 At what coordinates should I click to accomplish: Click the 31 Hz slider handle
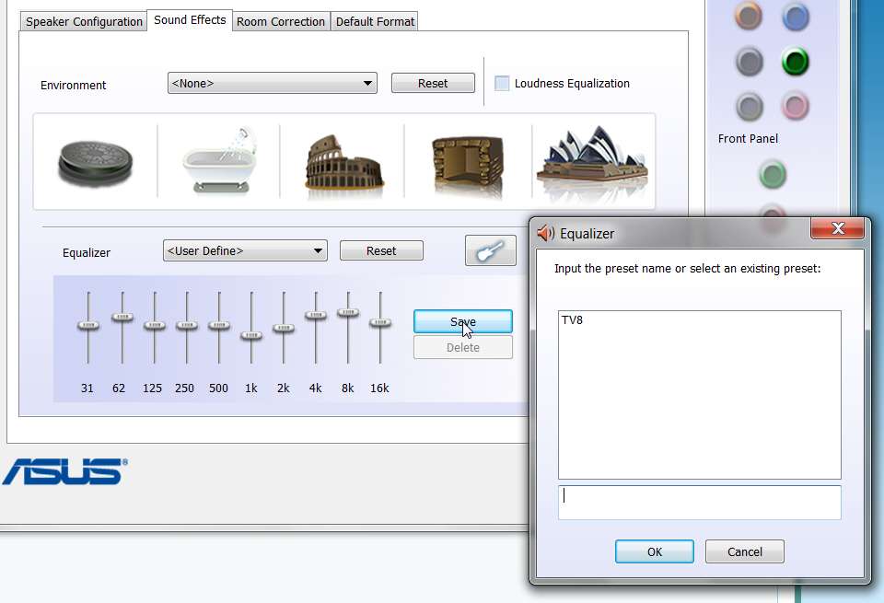pos(88,325)
